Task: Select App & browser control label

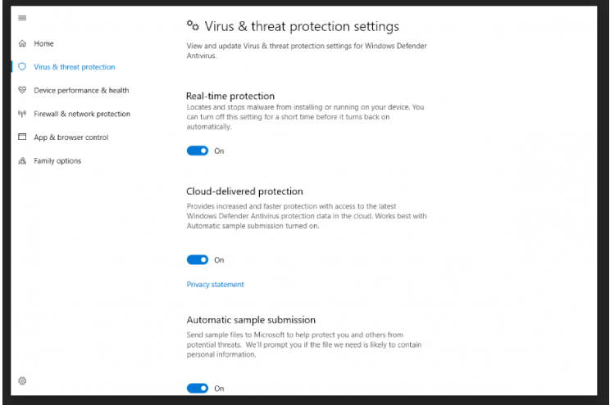Action: (x=71, y=137)
